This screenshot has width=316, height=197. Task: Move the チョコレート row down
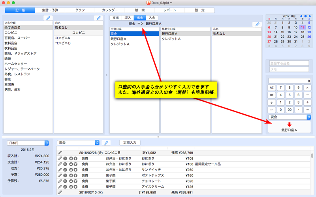75,181
